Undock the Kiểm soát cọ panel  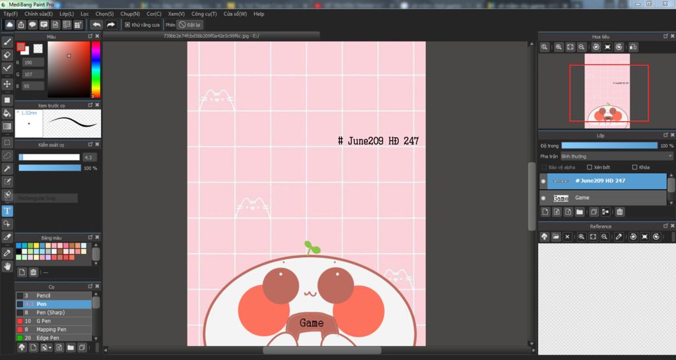90,144
